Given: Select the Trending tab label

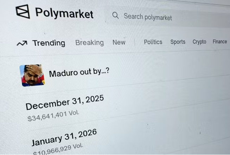Looking at the screenshot, I should 49,43.
